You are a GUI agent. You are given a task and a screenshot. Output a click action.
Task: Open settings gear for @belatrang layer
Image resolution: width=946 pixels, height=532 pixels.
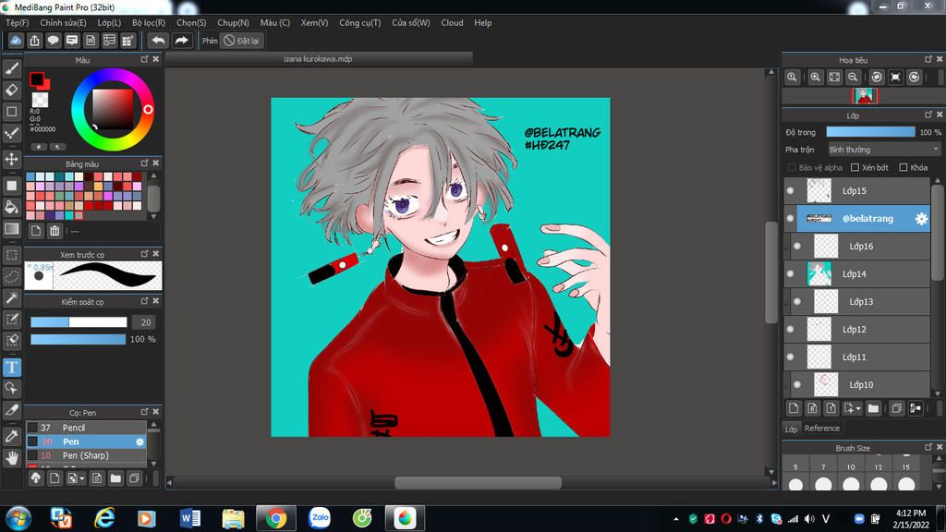(921, 218)
